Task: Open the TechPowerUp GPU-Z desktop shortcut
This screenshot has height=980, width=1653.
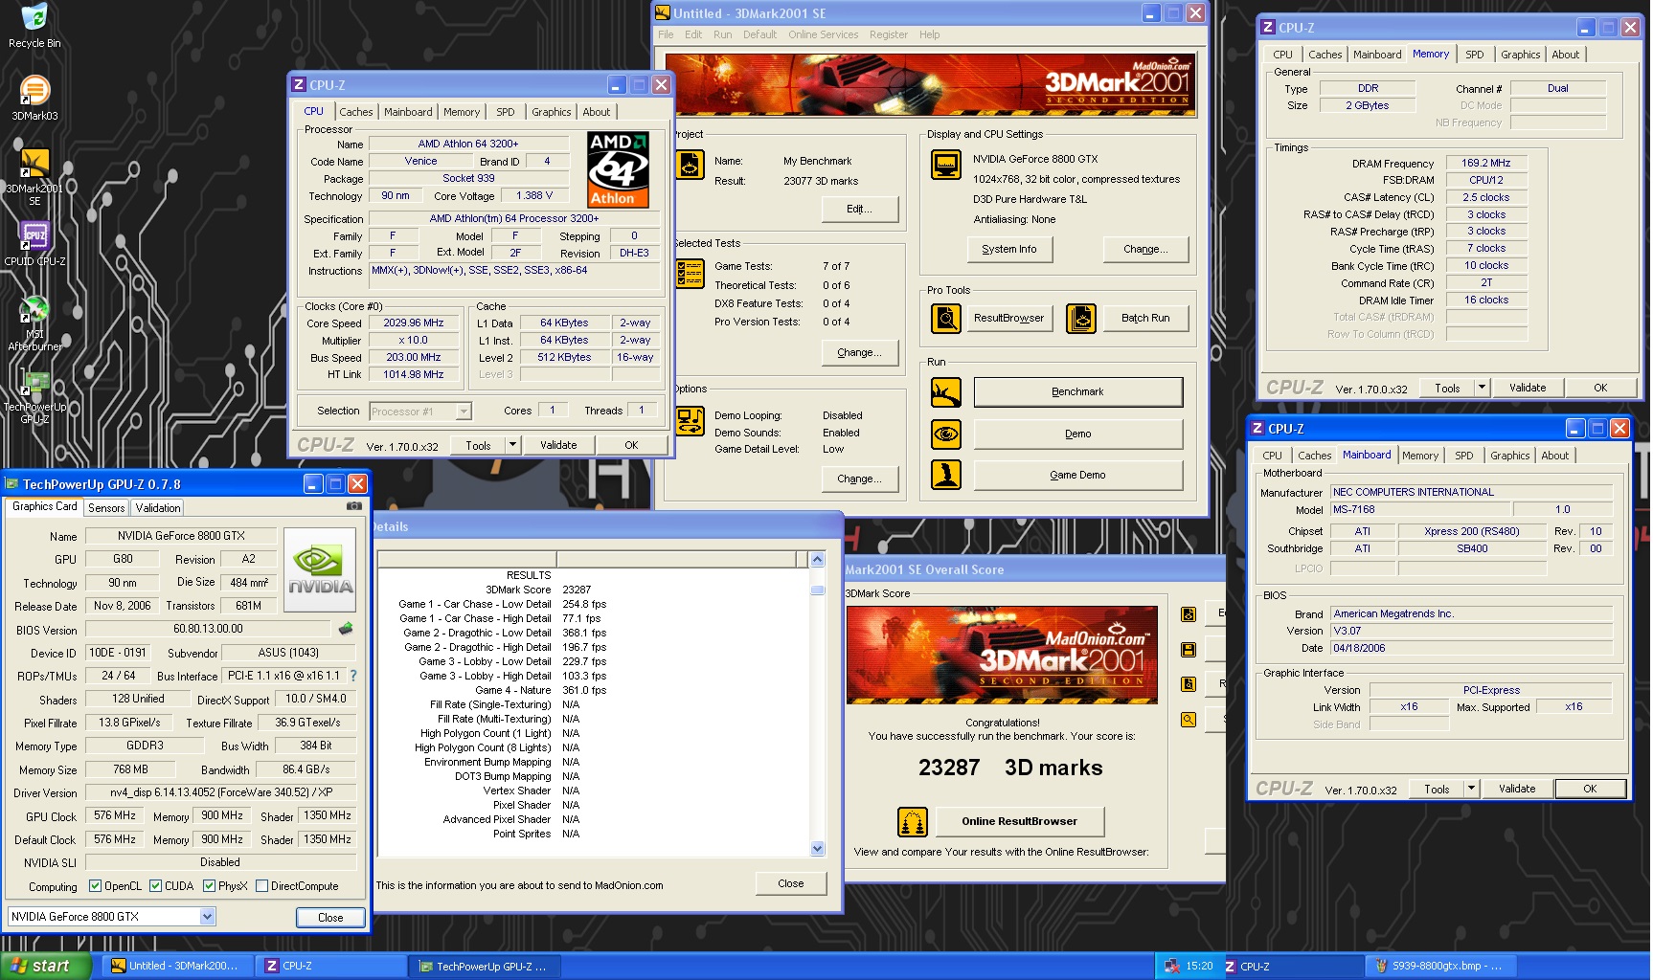Action: [x=34, y=396]
